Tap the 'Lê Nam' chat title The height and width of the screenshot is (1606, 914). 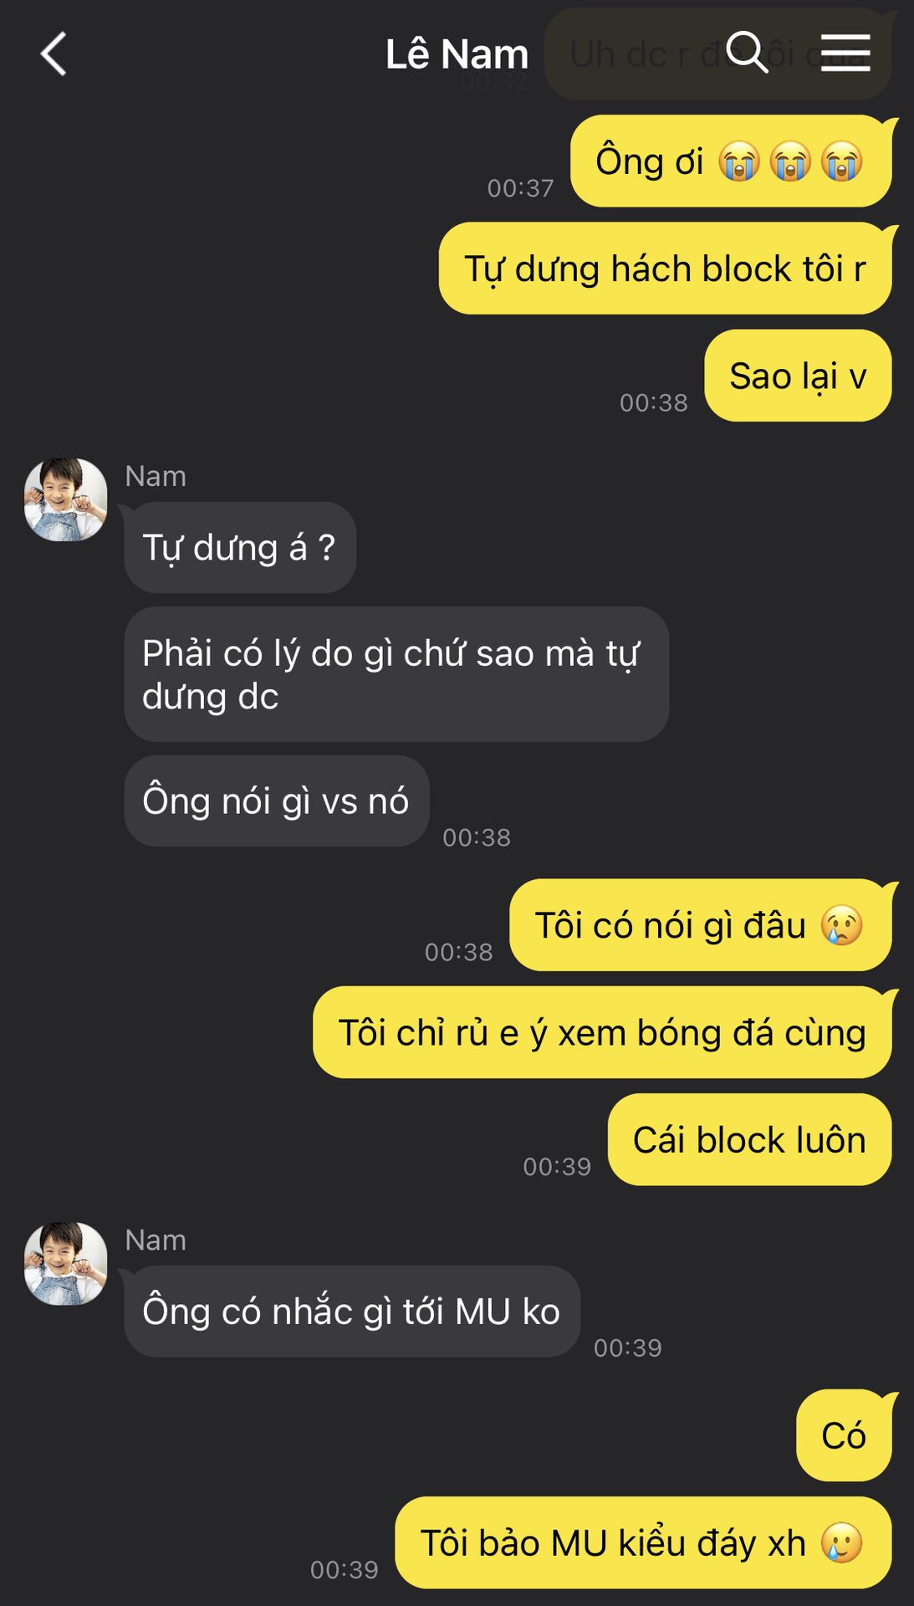pyautogui.click(x=457, y=54)
